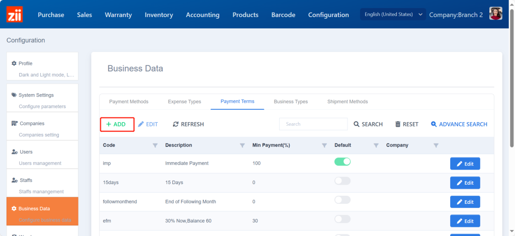Click the Description column filter icon
Image resolution: width=515 pixels, height=236 pixels.
tap(242, 145)
